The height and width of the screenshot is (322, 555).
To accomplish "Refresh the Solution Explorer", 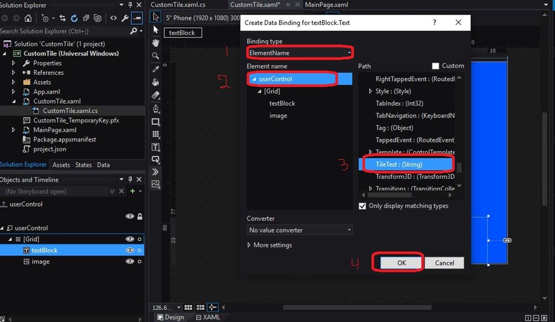I will click(x=74, y=18).
